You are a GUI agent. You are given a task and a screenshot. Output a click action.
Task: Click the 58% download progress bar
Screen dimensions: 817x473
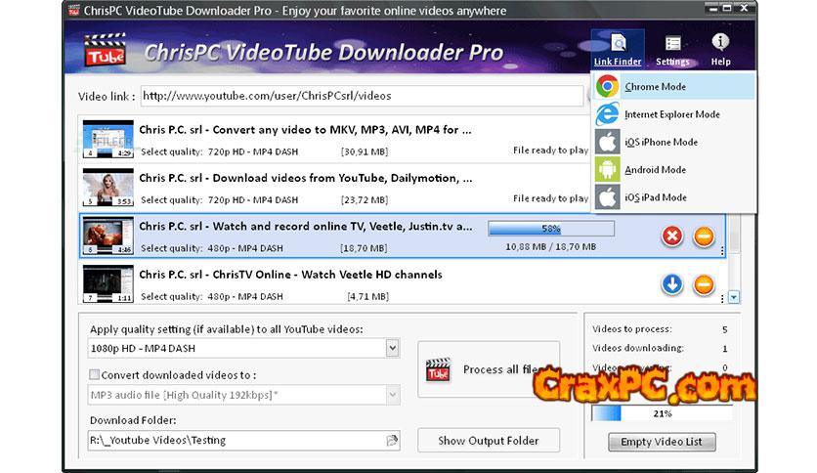coord(551,228)
